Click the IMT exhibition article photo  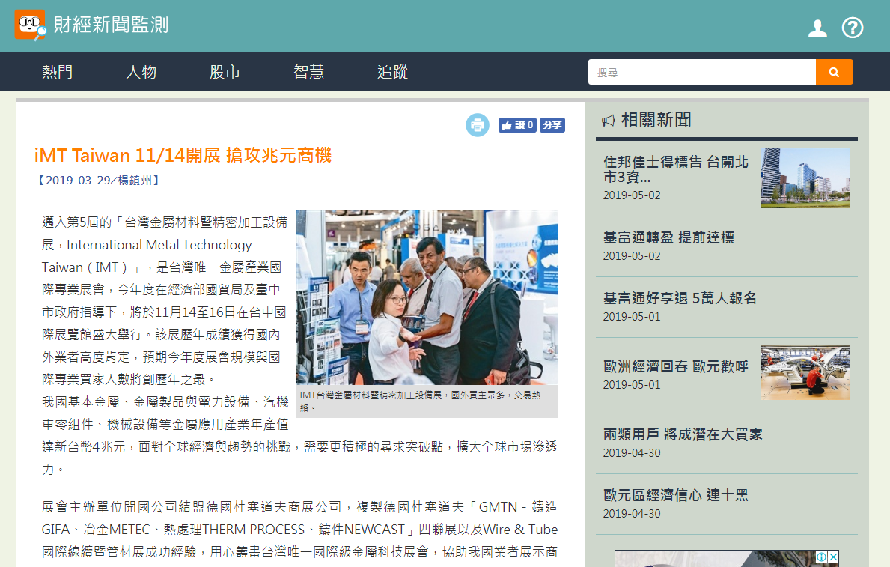coord(427,297)
